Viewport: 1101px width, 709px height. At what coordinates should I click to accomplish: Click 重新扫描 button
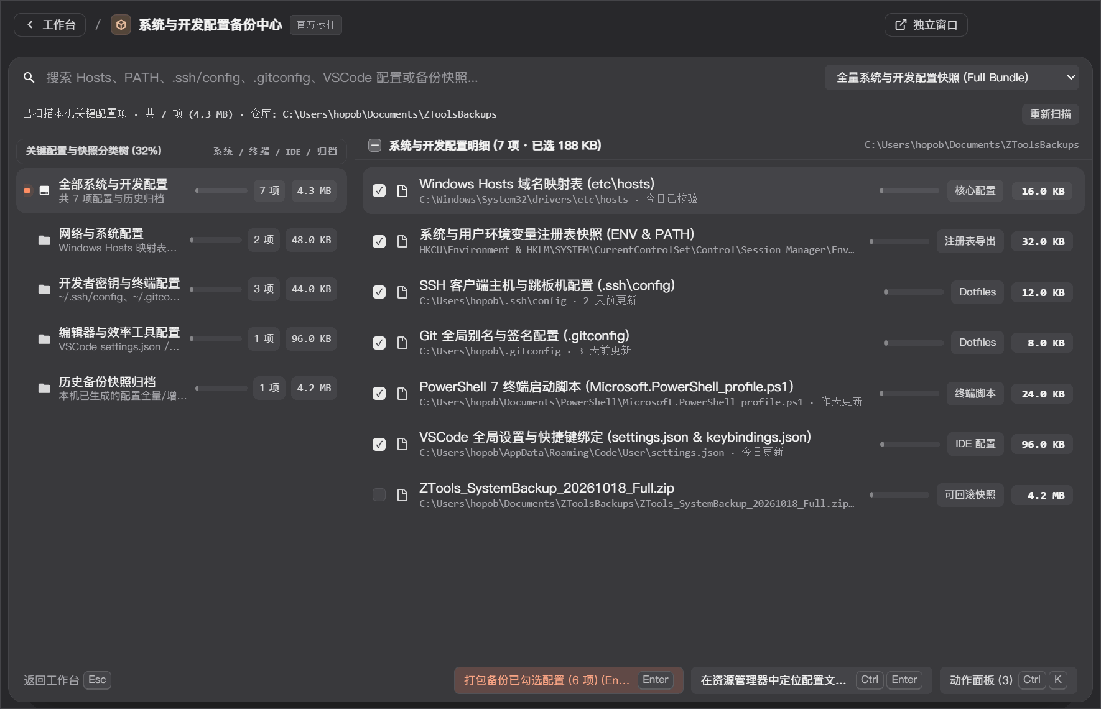point(1050,114)
